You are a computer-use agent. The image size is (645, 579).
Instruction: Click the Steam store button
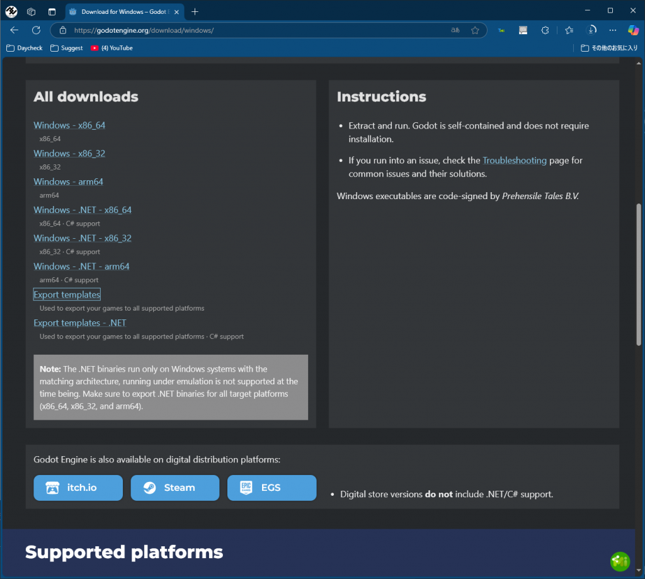click(x=174, y=488)
